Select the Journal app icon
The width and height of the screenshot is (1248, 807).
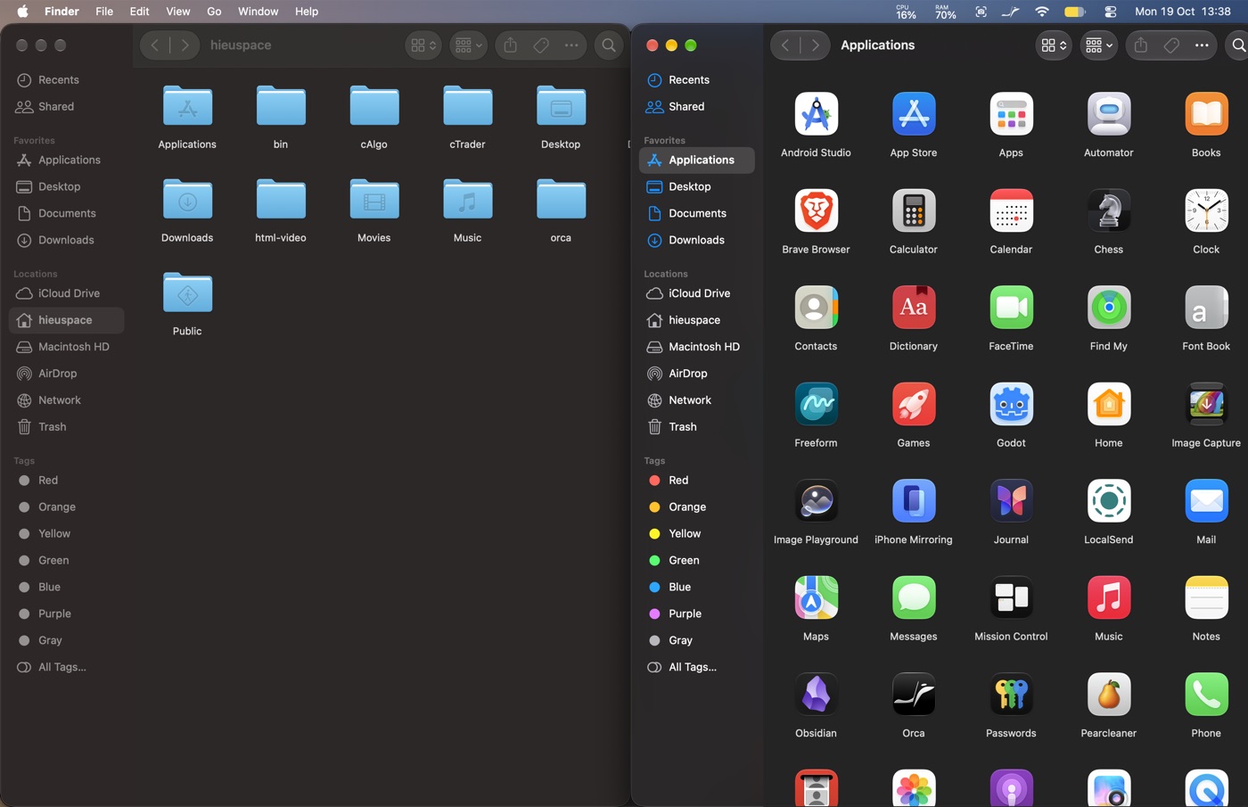[1011, 501]
